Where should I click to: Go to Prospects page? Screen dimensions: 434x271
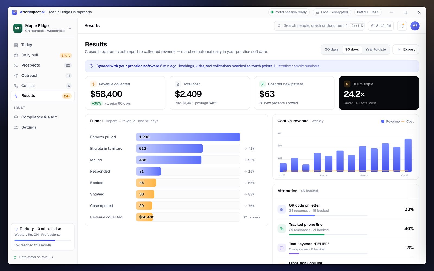43,65
